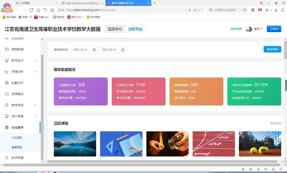Switch to the 监控中心 tab
Image resolution: width=287 pixels, height=173 pixels.
[115, 29]
